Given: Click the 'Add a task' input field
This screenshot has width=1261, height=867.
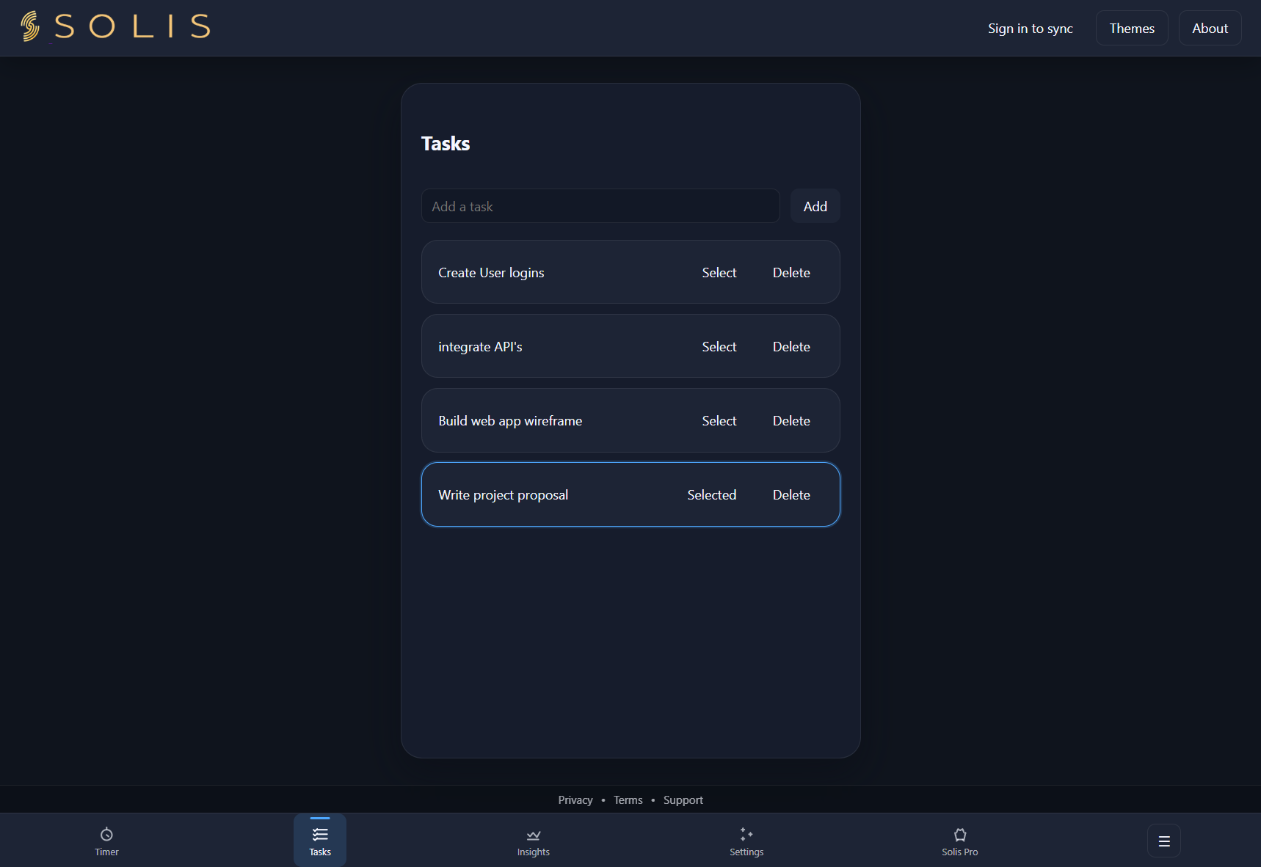Looking at the screenshot, I should tap(600, 206).
